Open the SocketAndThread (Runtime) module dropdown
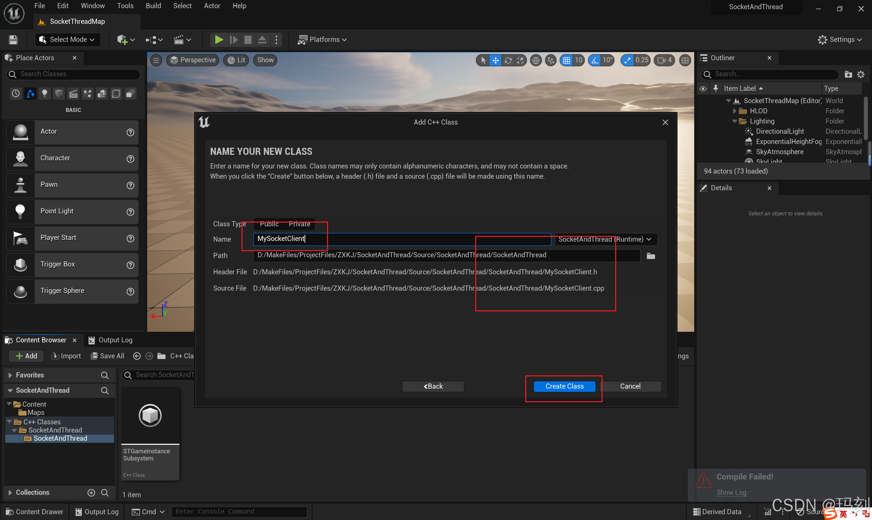This screenshot has height=520, width=872. (605, 239)
